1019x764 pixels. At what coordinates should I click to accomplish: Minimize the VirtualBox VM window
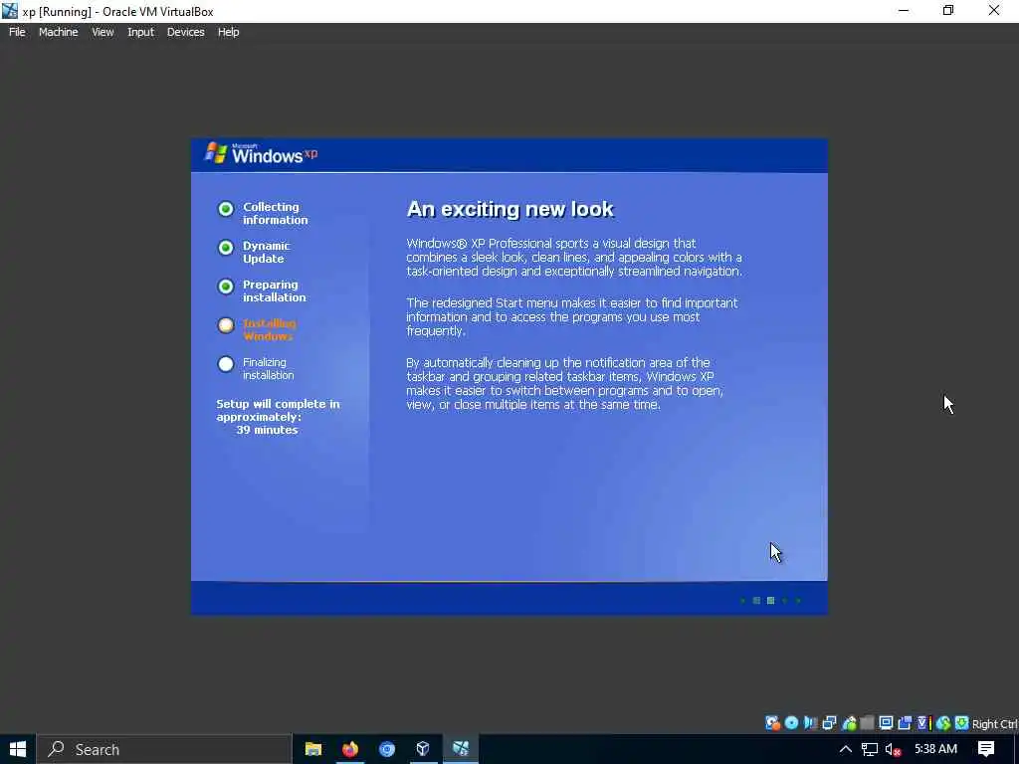click(x=904, y=11)
